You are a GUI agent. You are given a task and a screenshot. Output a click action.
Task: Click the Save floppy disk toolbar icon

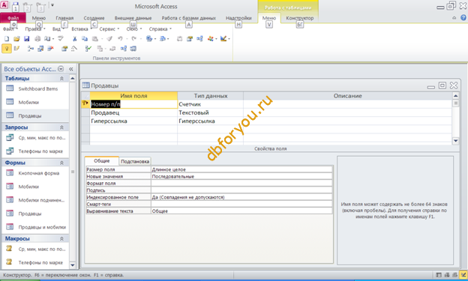26,38
